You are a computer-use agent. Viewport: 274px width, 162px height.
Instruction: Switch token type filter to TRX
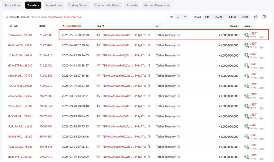(207, 17)
